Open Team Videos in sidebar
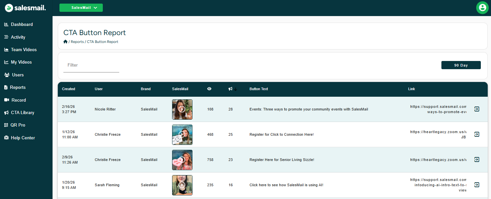The width and height of the screenshot is (491, 199). tap(24, 50)
